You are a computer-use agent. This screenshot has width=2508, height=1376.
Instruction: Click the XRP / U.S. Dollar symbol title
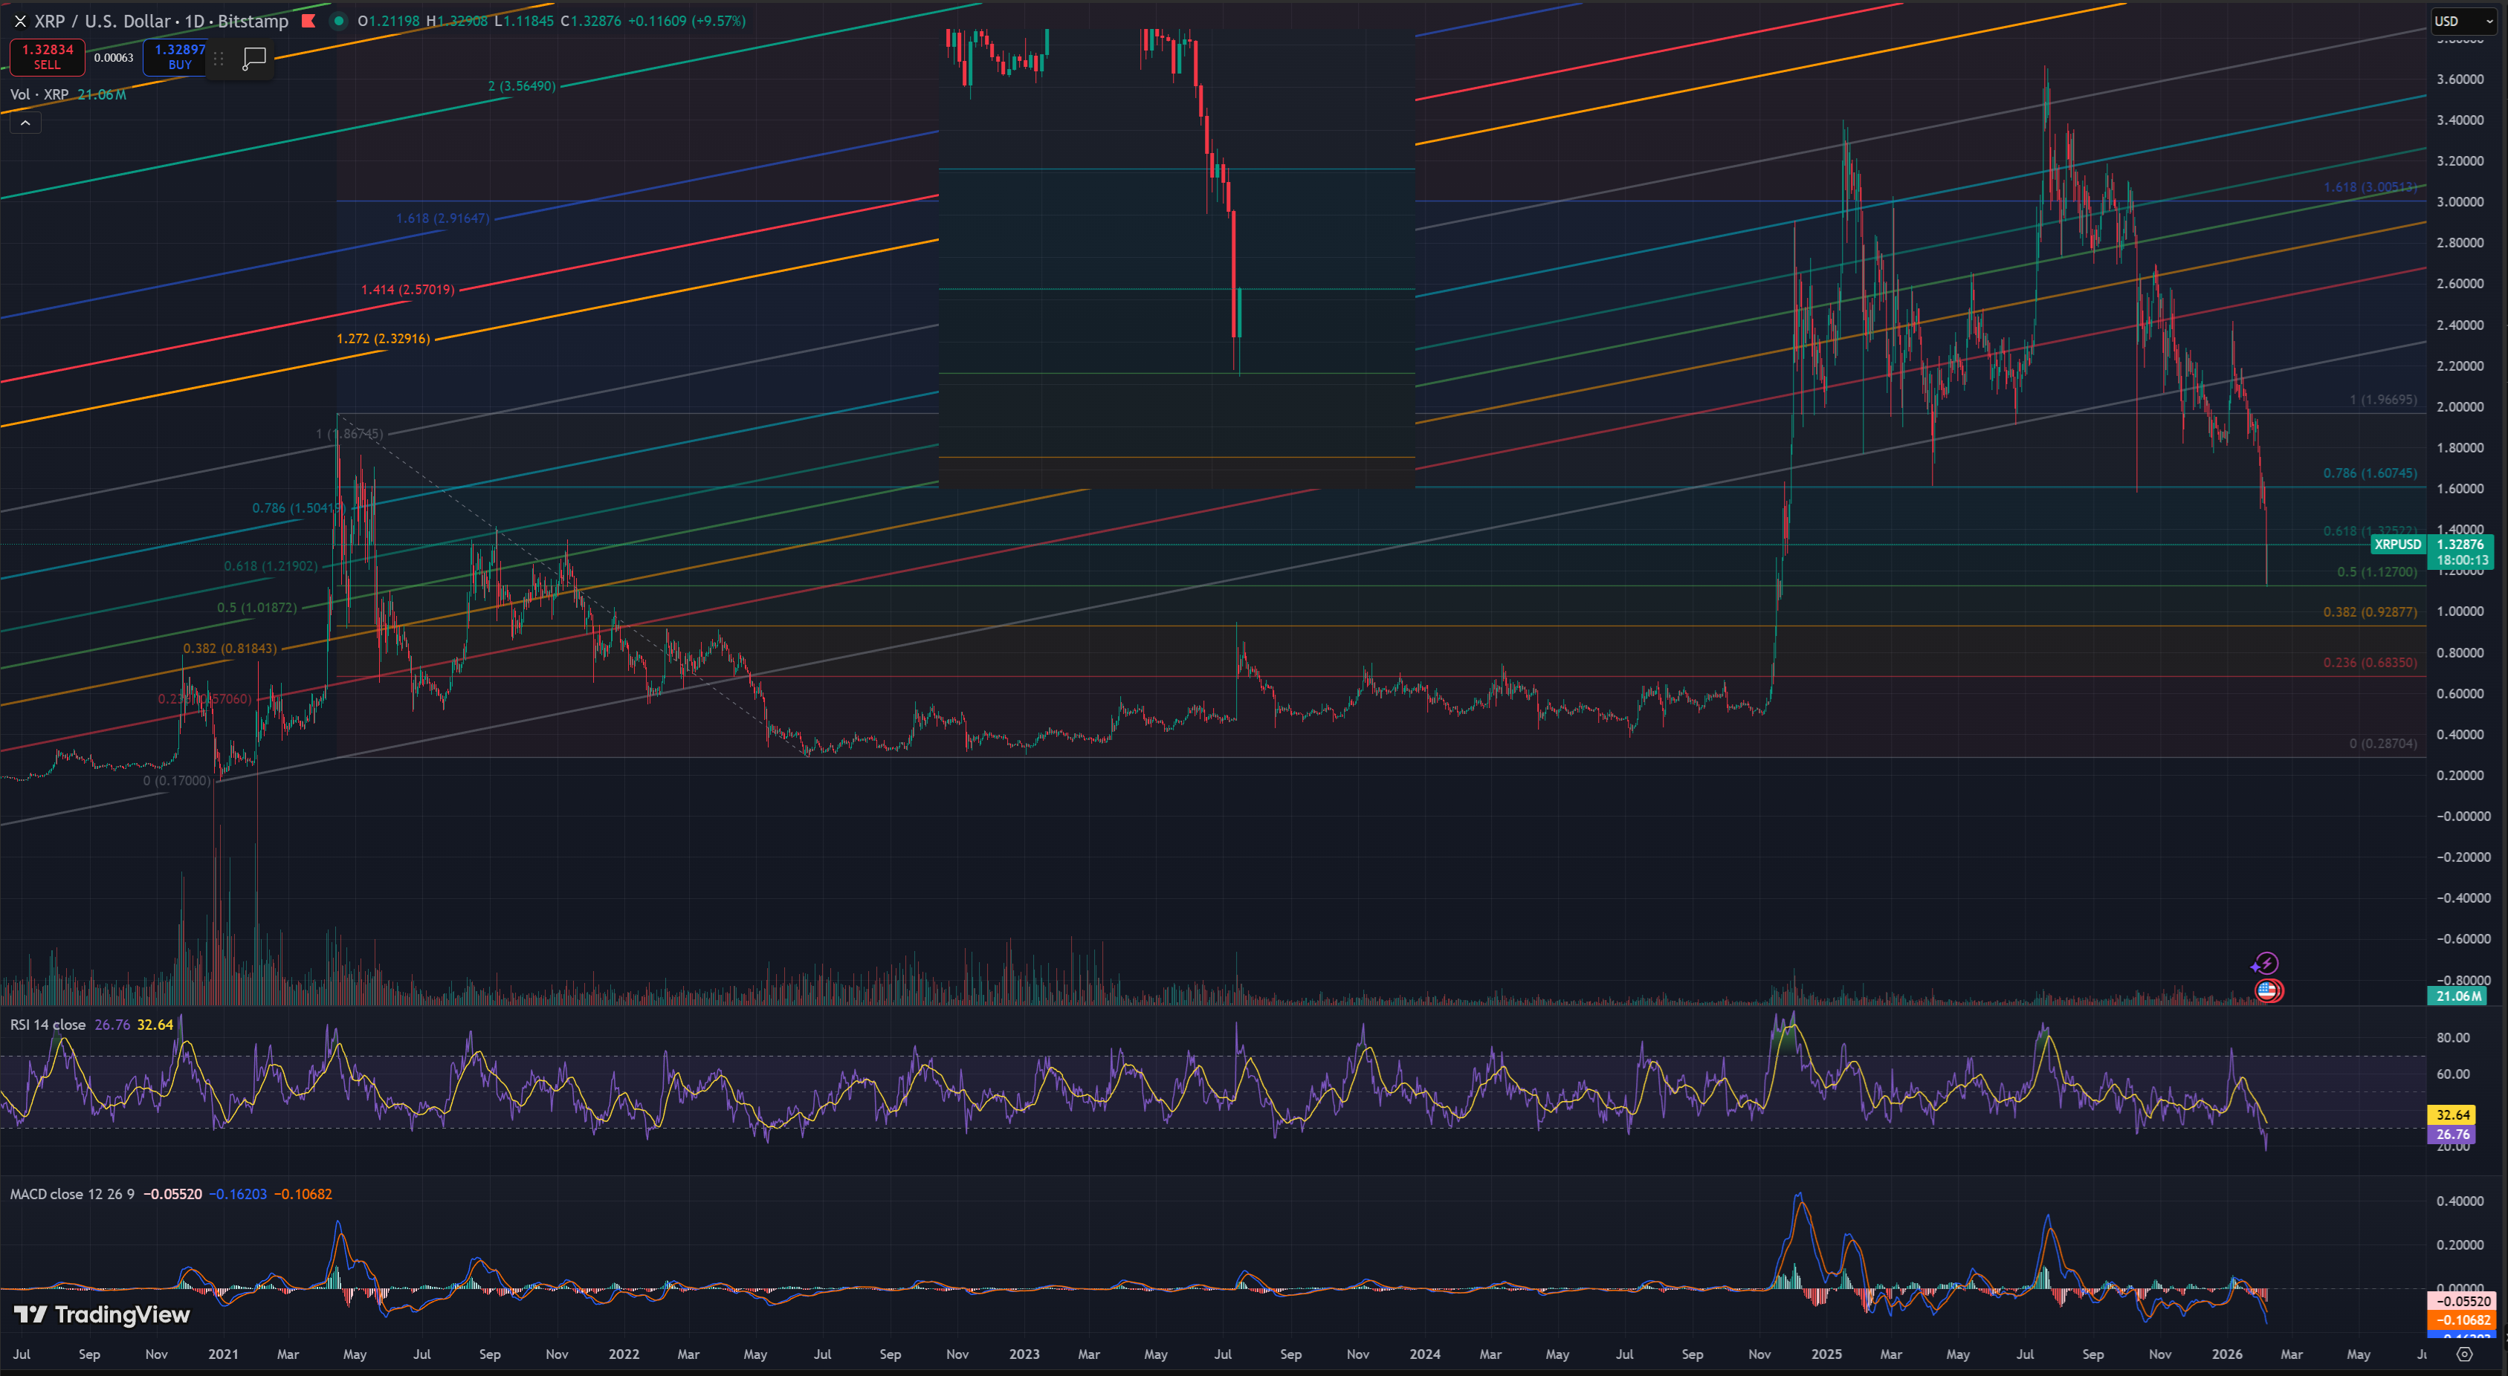(x=104, y=21)
